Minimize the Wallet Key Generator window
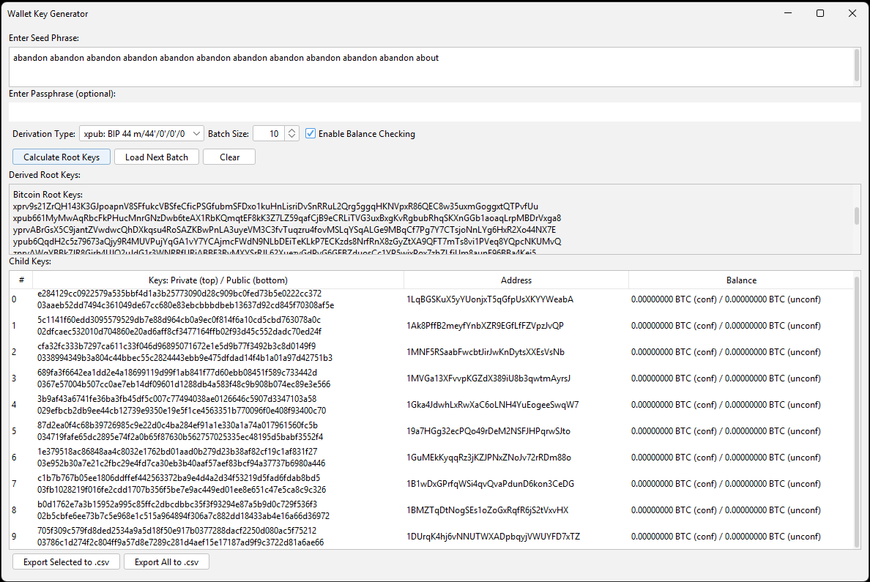Screen dimensions: 870x582 [x=787, y=13]
